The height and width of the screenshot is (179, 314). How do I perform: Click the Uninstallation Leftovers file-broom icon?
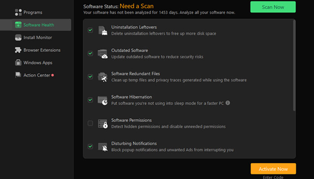103,30
